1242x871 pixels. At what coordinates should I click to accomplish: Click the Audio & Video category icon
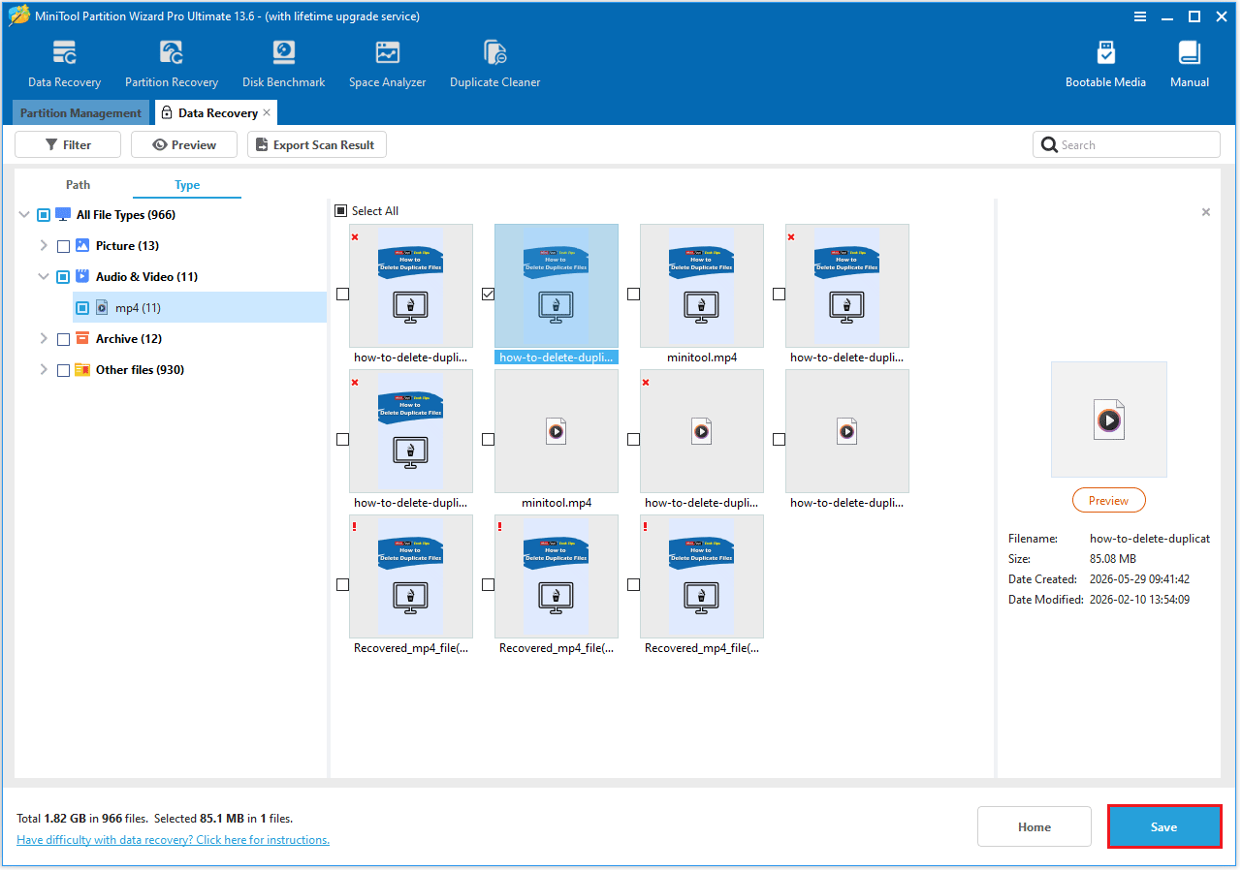(82, 277)
